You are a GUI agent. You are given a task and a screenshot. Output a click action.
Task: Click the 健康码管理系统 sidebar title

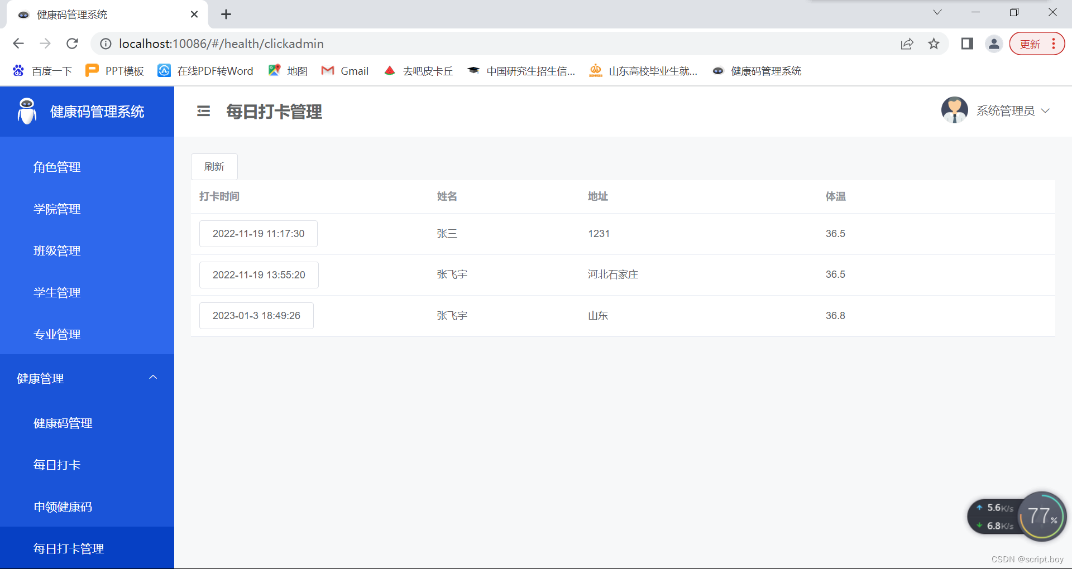point(97,112)
